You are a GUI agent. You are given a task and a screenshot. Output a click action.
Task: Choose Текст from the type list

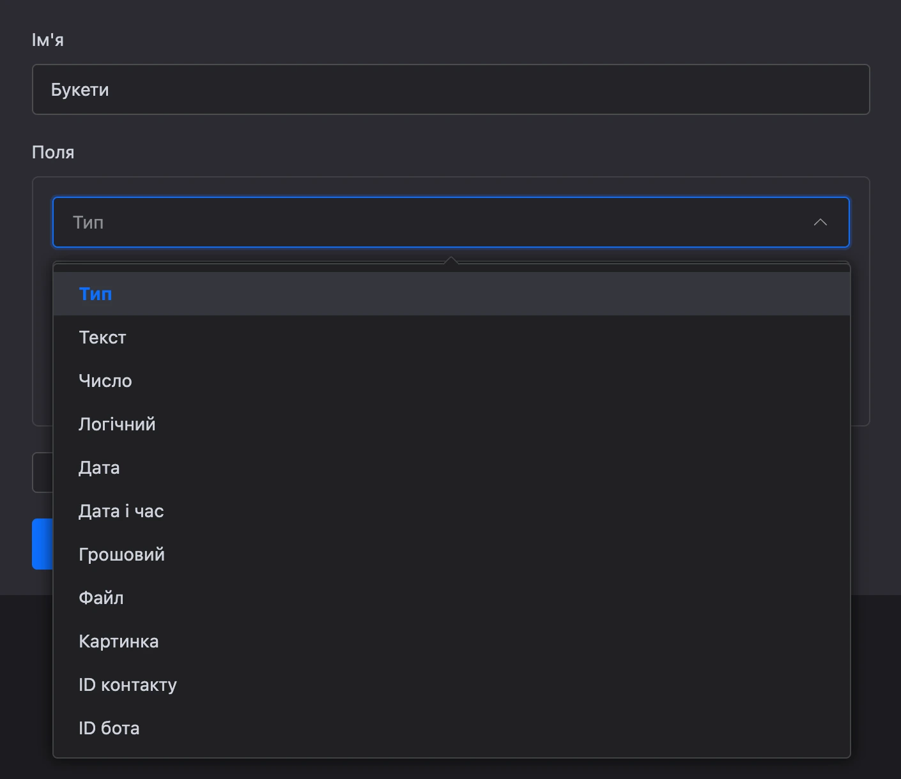pyautogui.click(x=452, y=337)
